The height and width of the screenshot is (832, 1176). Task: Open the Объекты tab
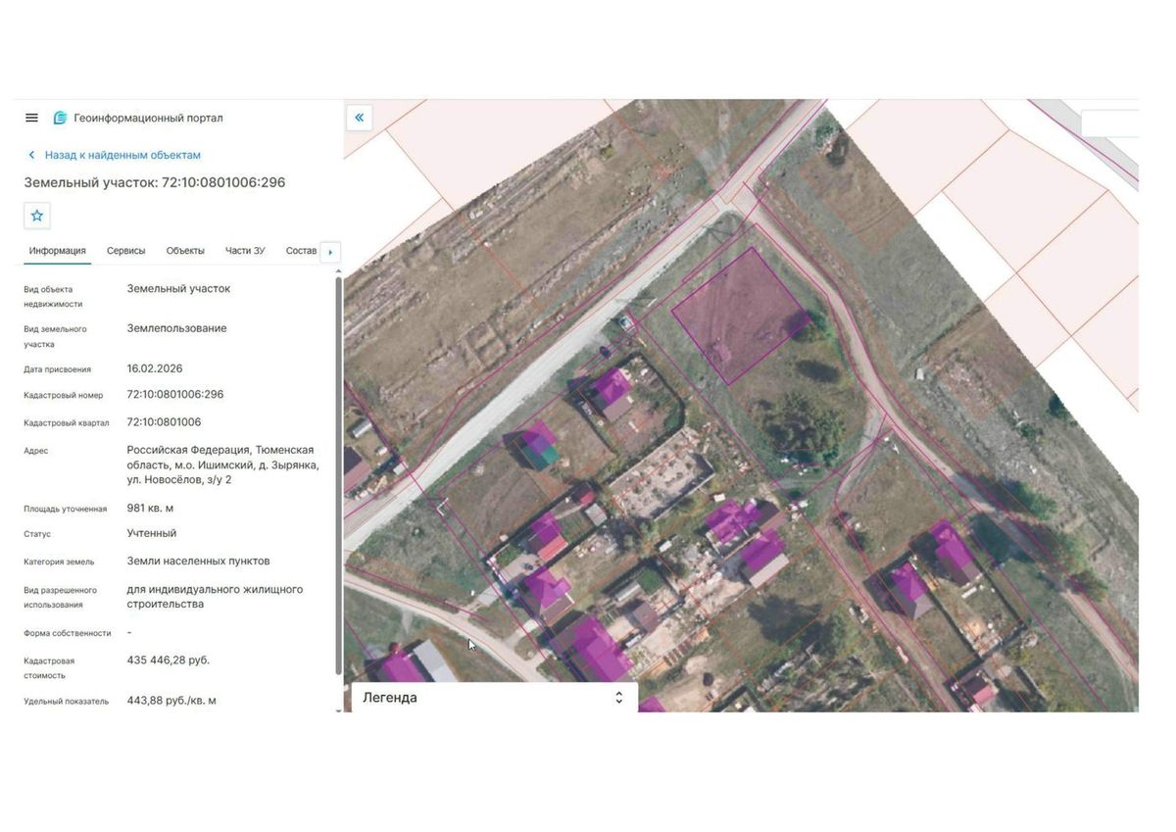pyautogui.click(x=185, y=251)
